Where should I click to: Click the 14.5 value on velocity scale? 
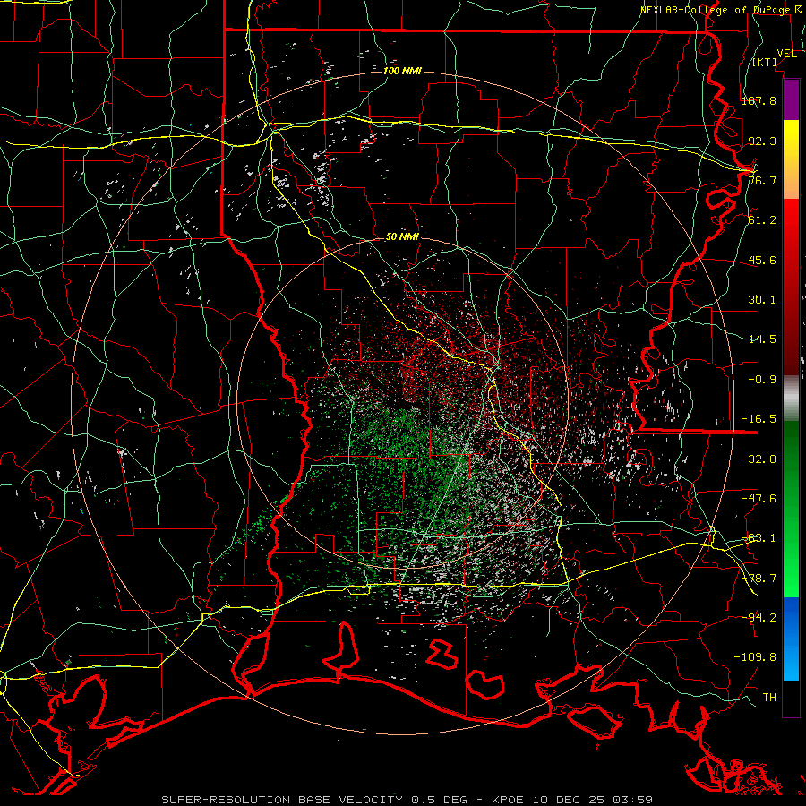[x=762, y=339]
